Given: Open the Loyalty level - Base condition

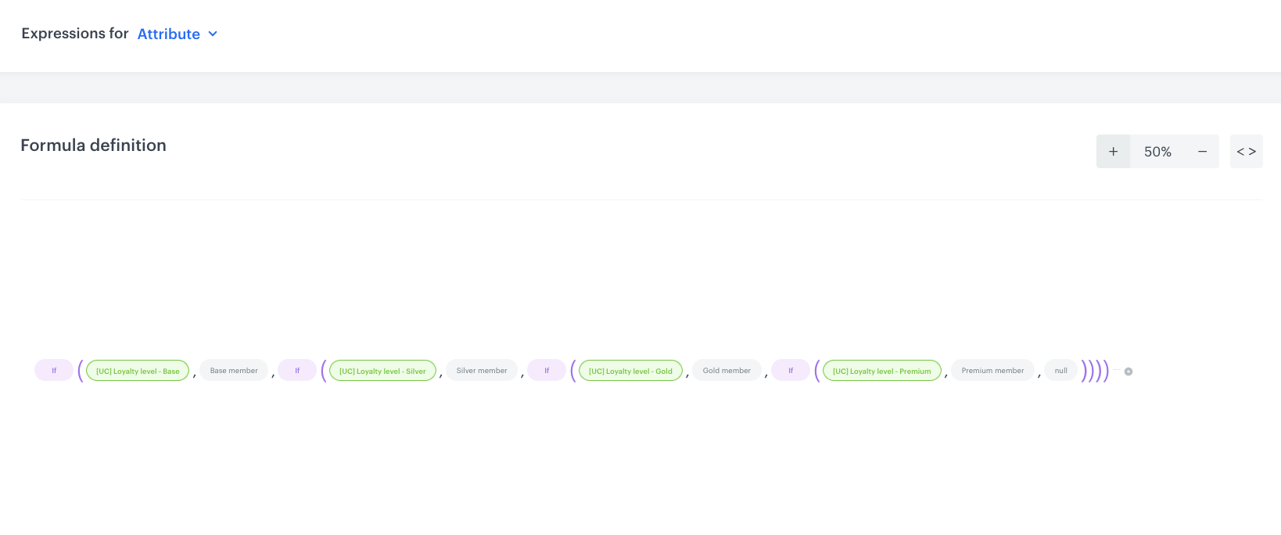Looking at the screenshot, I should 138,371.
